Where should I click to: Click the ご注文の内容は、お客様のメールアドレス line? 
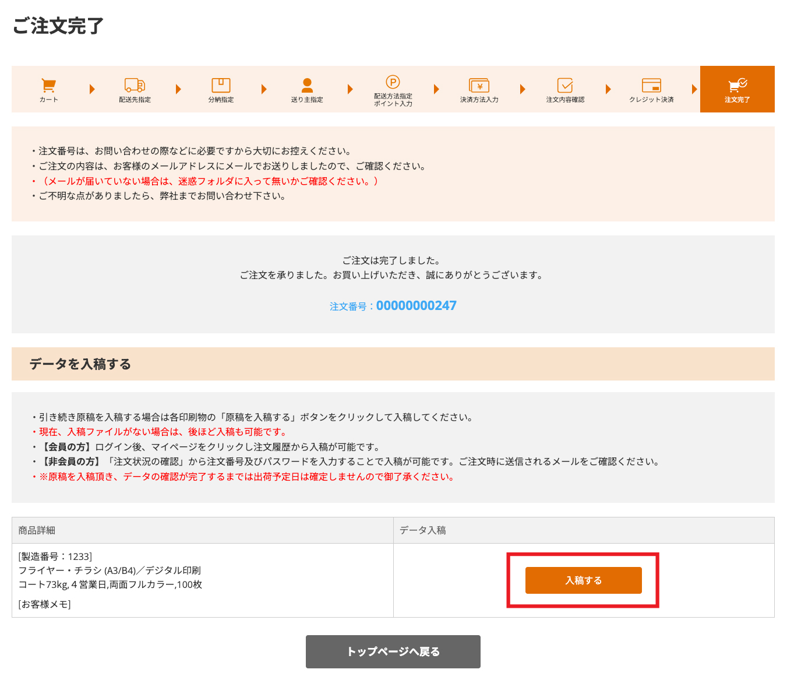pyautogui.click(x=228, y=166)
